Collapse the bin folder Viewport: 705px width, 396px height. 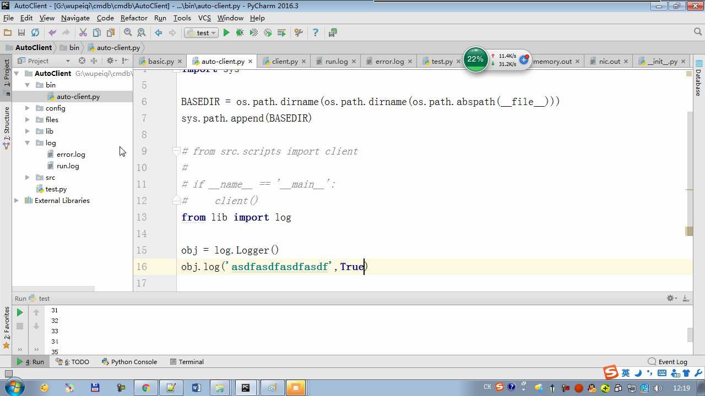[x=28, y=85]
